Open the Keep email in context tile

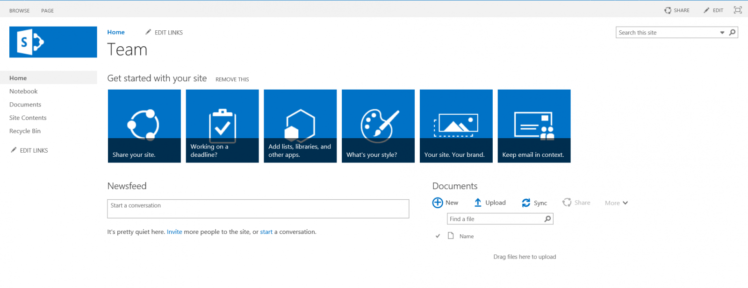point(534,126)
